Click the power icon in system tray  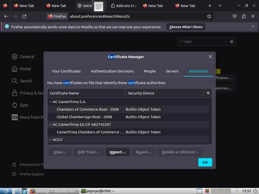[x=255, y=191]
